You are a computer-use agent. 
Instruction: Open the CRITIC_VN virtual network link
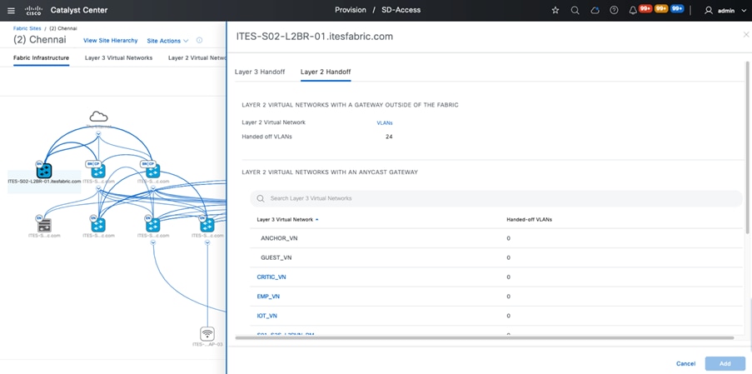point(271,277)
